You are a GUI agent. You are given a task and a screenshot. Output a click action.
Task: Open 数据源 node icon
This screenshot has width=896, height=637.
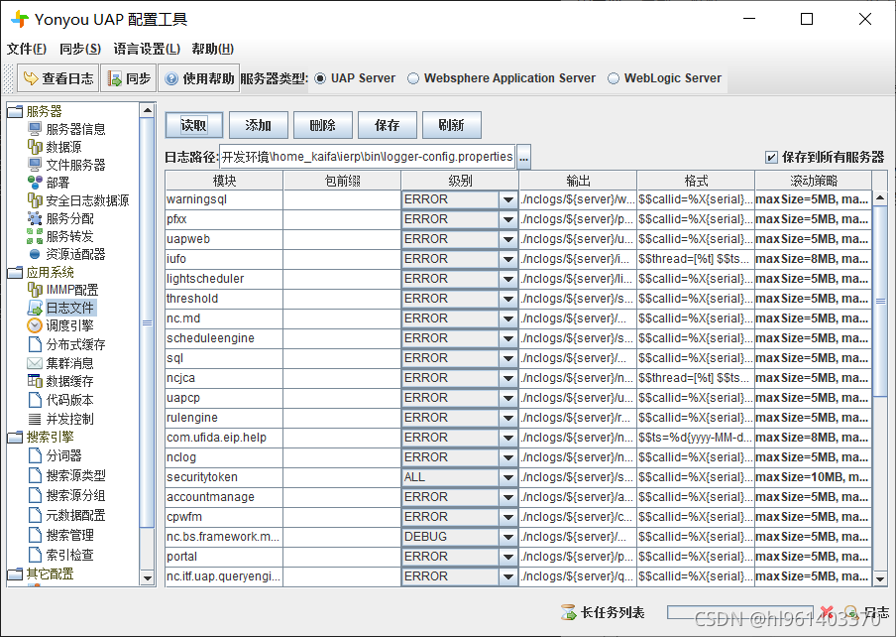(35, 147)
